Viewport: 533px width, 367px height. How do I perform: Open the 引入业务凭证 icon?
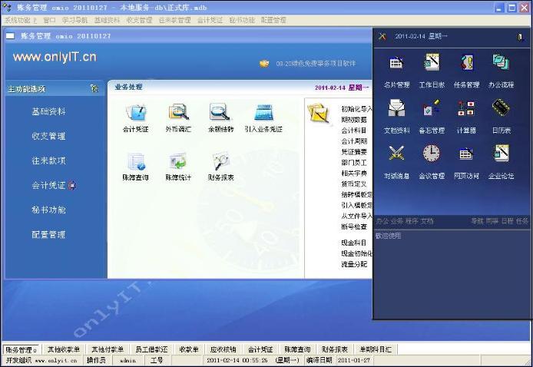click(x=263, y=112)
